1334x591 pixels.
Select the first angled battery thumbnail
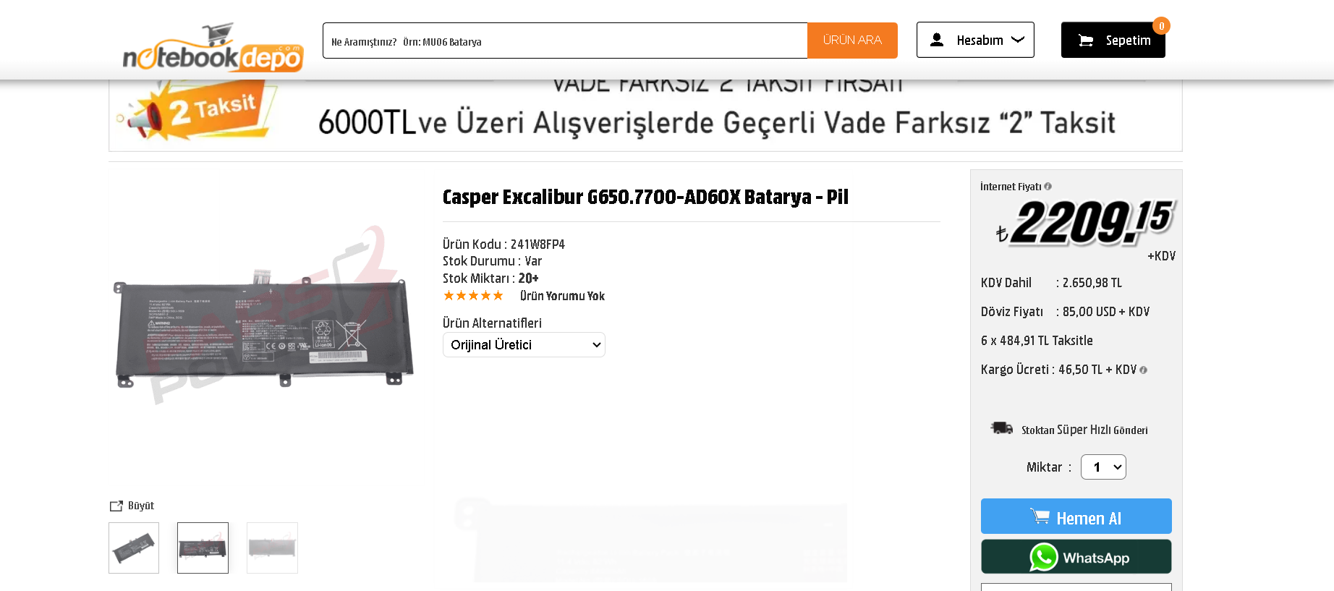tap(134, 548)
